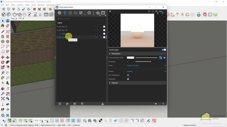Expand the Options section
This screenshot has width=227, height=127.
click(110, 83)
